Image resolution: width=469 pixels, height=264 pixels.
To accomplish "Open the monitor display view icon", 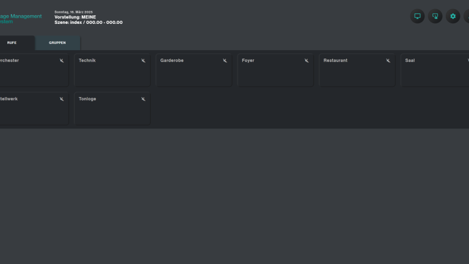I will [x=418, y=16].
